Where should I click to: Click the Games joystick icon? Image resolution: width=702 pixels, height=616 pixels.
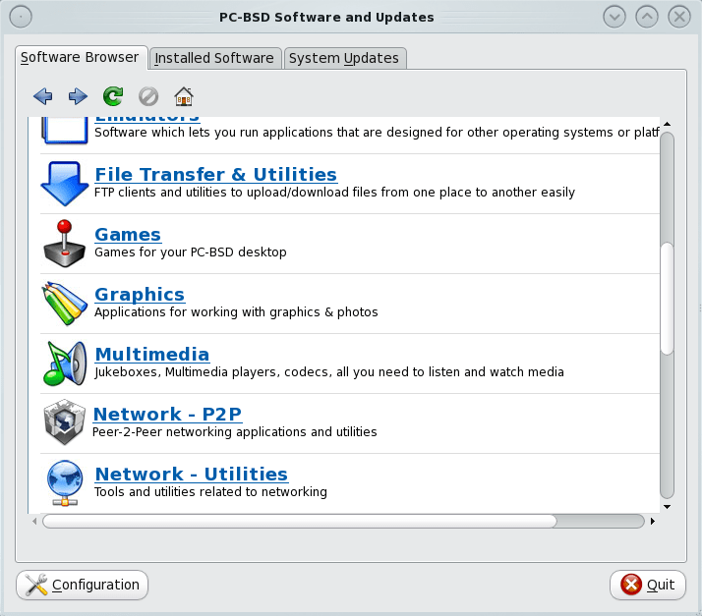65,244
